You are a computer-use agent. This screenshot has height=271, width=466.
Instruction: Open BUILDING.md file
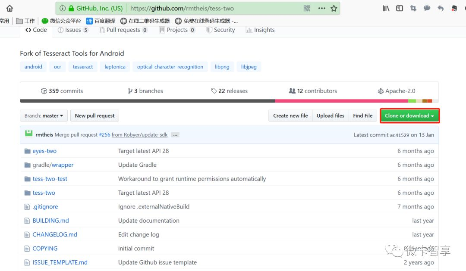(x=50, y=221)
